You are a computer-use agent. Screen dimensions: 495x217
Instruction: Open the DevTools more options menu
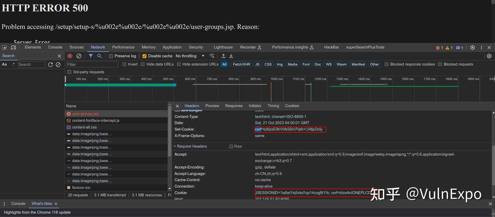(481, 47)
